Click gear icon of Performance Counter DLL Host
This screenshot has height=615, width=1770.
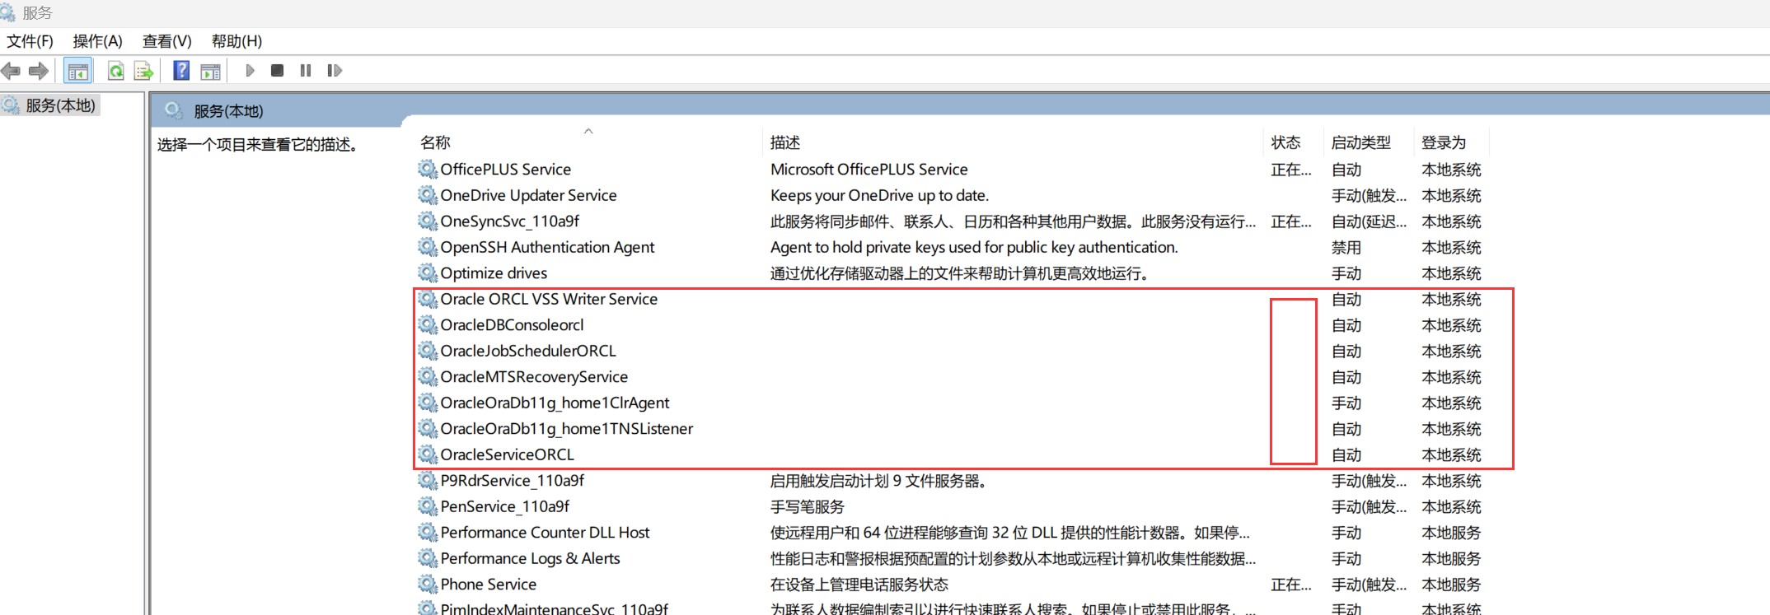pos(427,532)
